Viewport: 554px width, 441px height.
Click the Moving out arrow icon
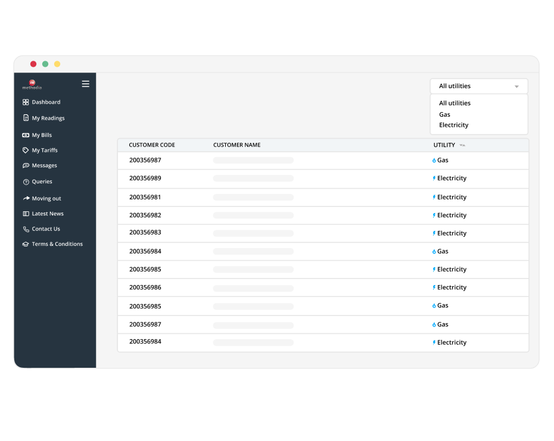(26, 198)
